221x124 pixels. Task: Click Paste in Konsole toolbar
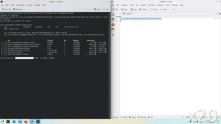(x=97, y=9)
